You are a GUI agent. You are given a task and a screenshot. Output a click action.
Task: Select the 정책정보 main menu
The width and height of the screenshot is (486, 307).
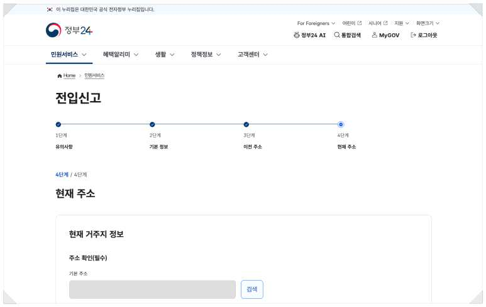pyautogui.click(x=201, y=55)
